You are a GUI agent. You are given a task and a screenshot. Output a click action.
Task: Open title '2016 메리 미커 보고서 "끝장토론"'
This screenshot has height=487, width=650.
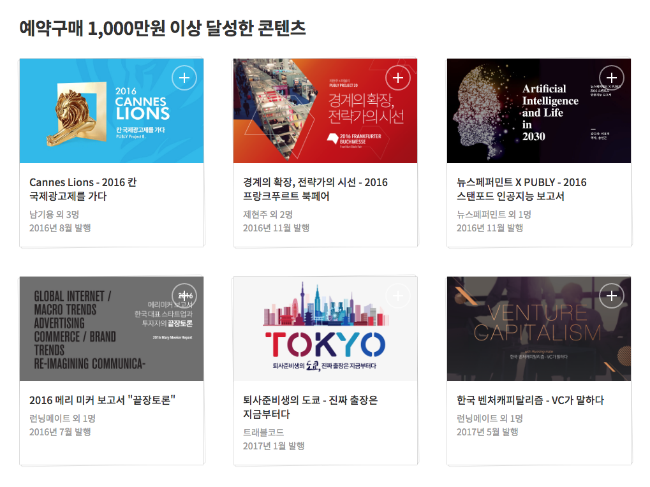[103, 400]
